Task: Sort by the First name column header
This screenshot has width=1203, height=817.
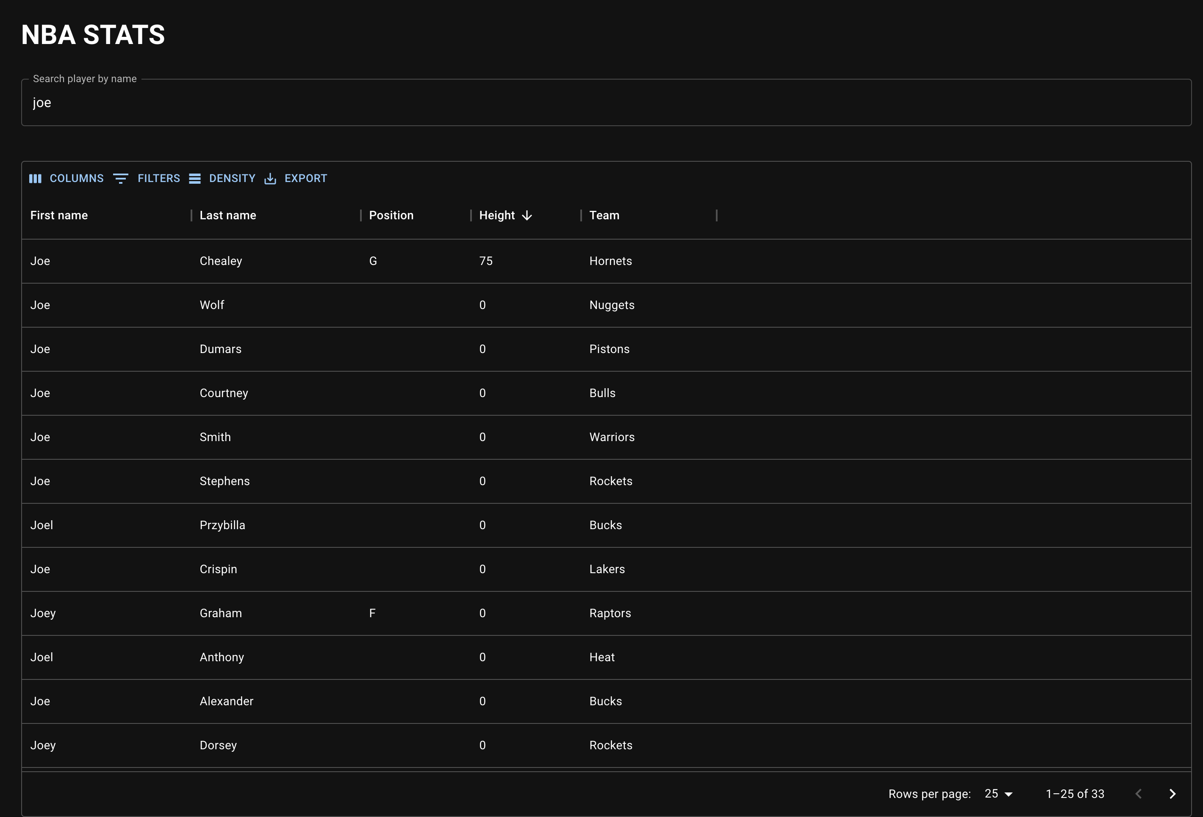Action: (x=59, y=215)
